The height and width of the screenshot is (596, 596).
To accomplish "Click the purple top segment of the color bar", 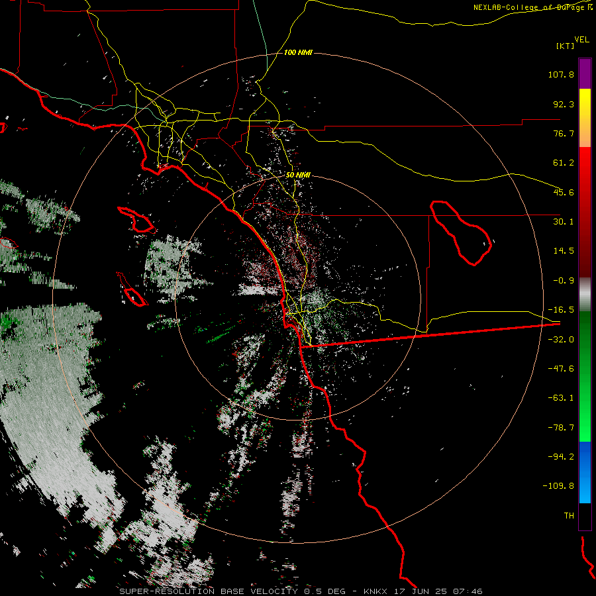I will click(585, 74).
